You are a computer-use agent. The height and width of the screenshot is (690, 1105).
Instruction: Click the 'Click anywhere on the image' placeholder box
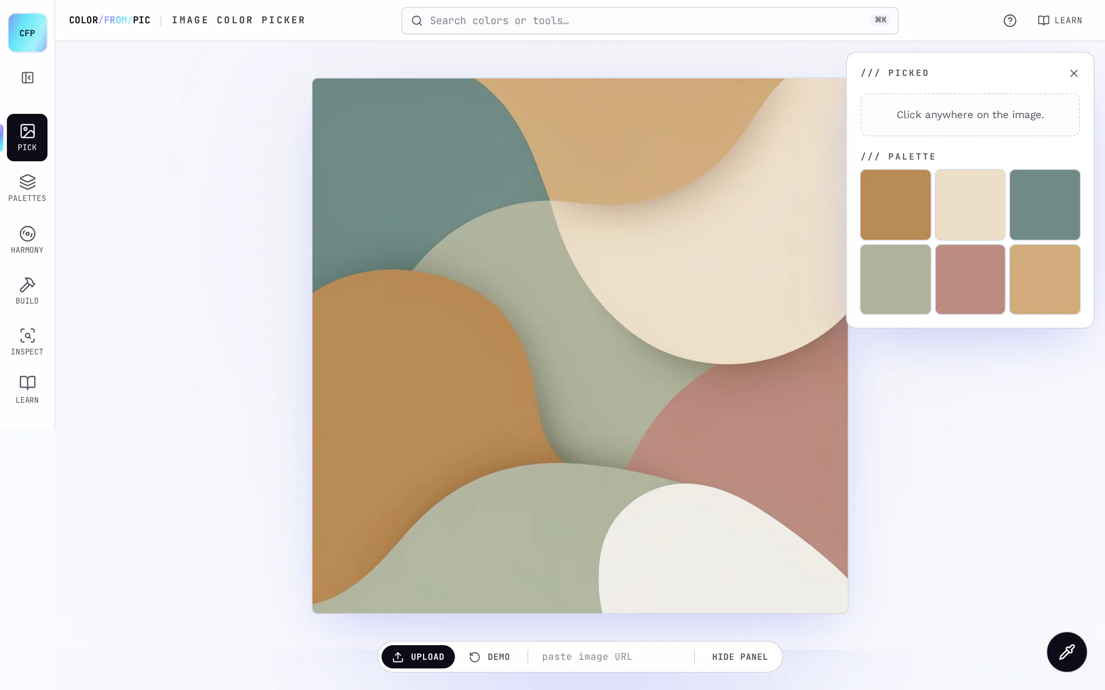pos(970,115)
